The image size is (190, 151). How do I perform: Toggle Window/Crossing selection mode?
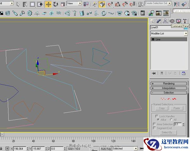40,4
